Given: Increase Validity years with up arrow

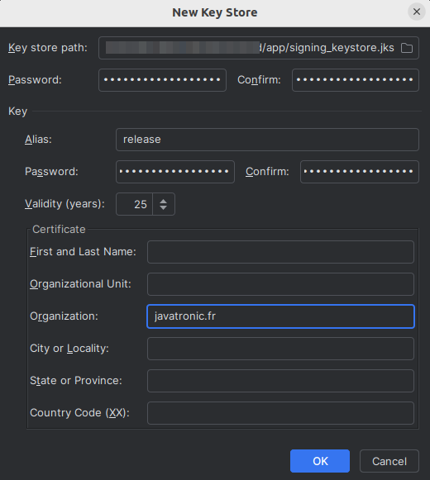Looking at the screenshot, I should click(164, 201).
